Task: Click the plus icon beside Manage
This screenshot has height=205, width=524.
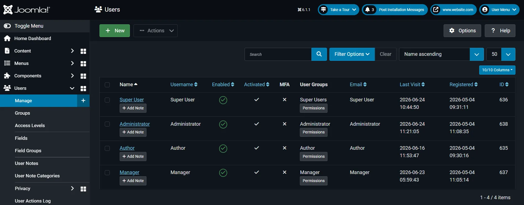Action: 83,101
